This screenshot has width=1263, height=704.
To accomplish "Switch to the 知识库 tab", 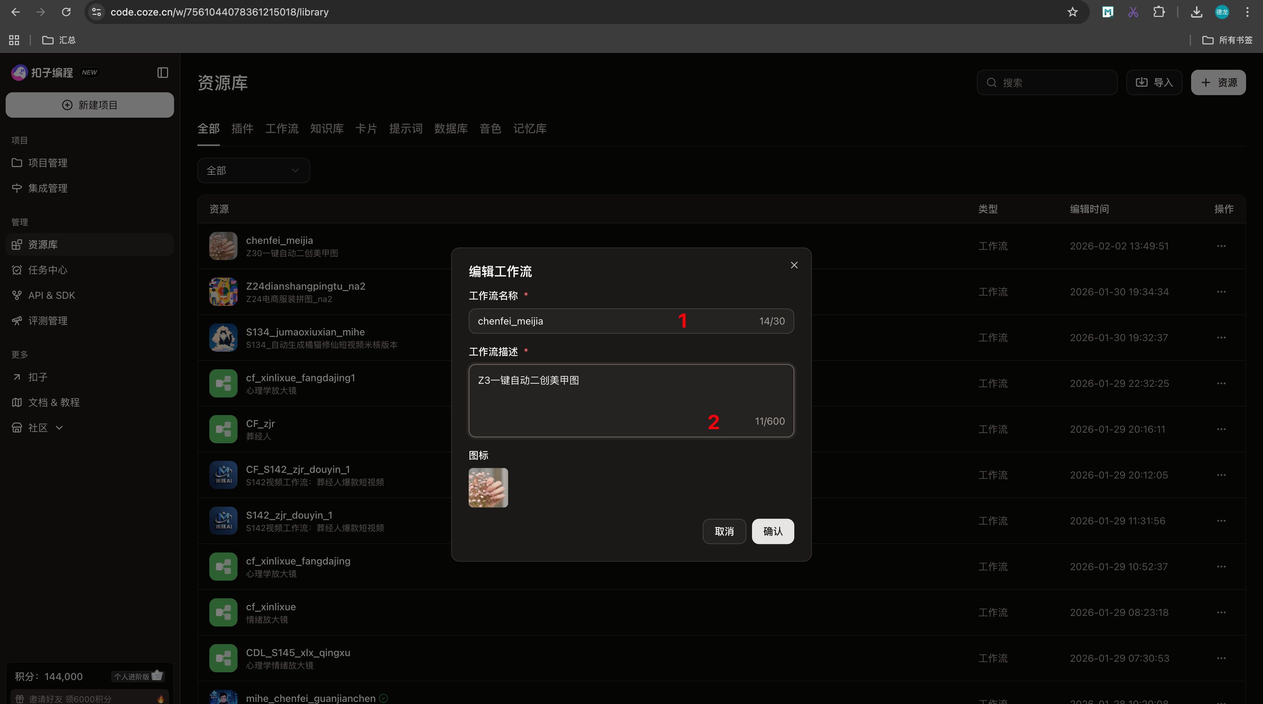I will pos(327,129).
